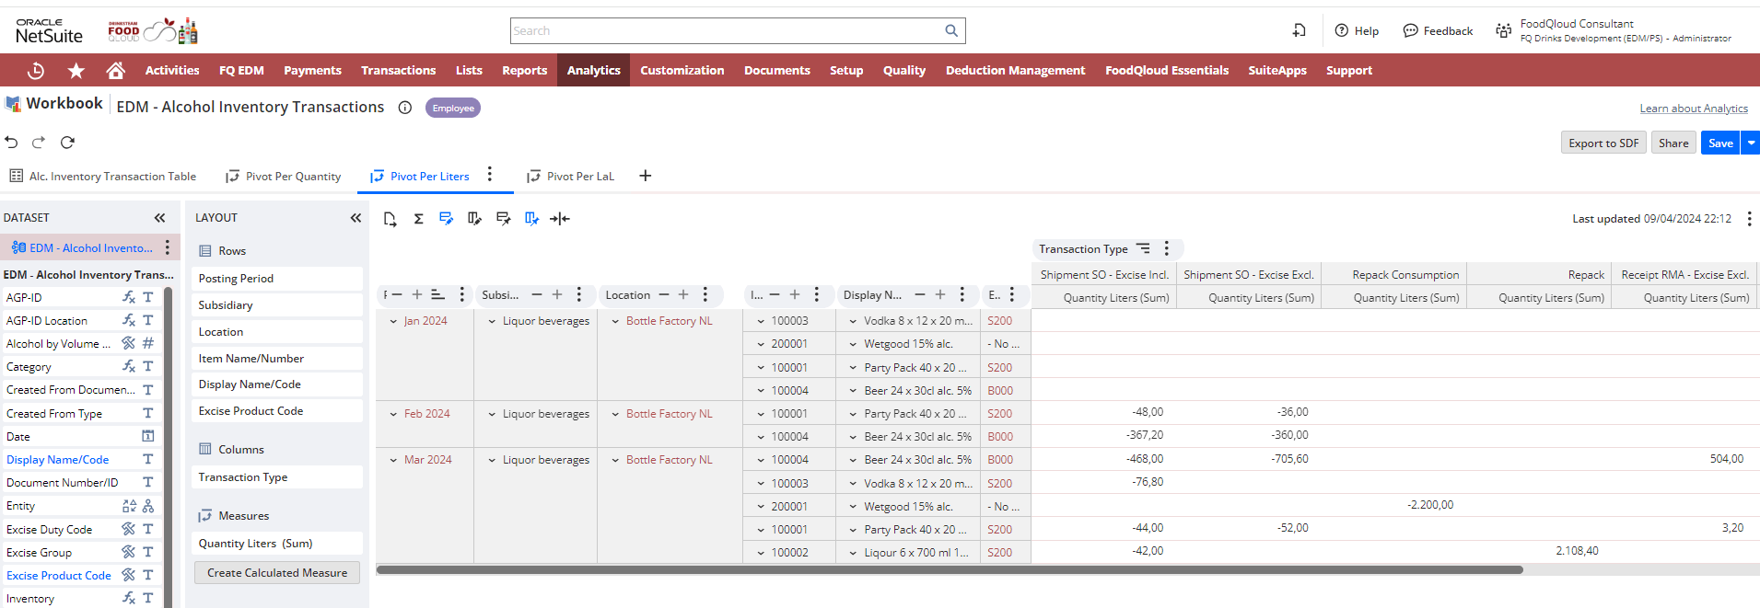Click the pivot export icon
This screenshot has height=608, width=1760.
click(390, 219)
